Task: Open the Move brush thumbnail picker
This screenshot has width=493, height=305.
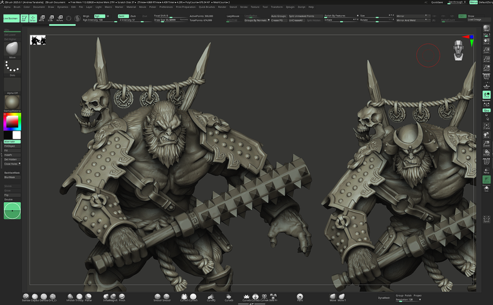Action: tap(12, 49)
